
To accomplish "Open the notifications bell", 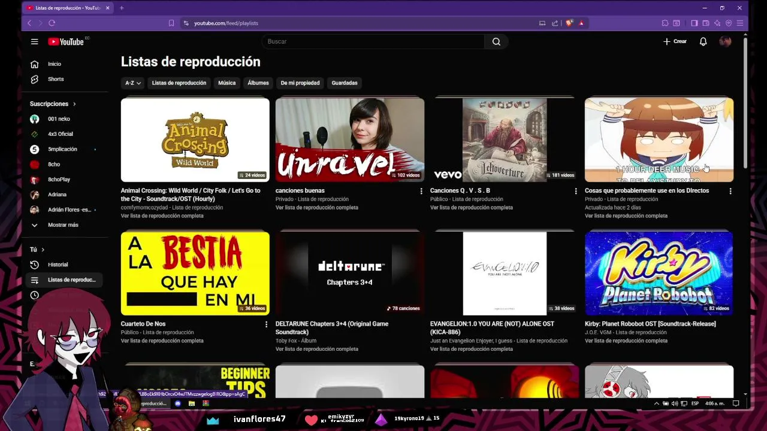I will coord(703,41).
